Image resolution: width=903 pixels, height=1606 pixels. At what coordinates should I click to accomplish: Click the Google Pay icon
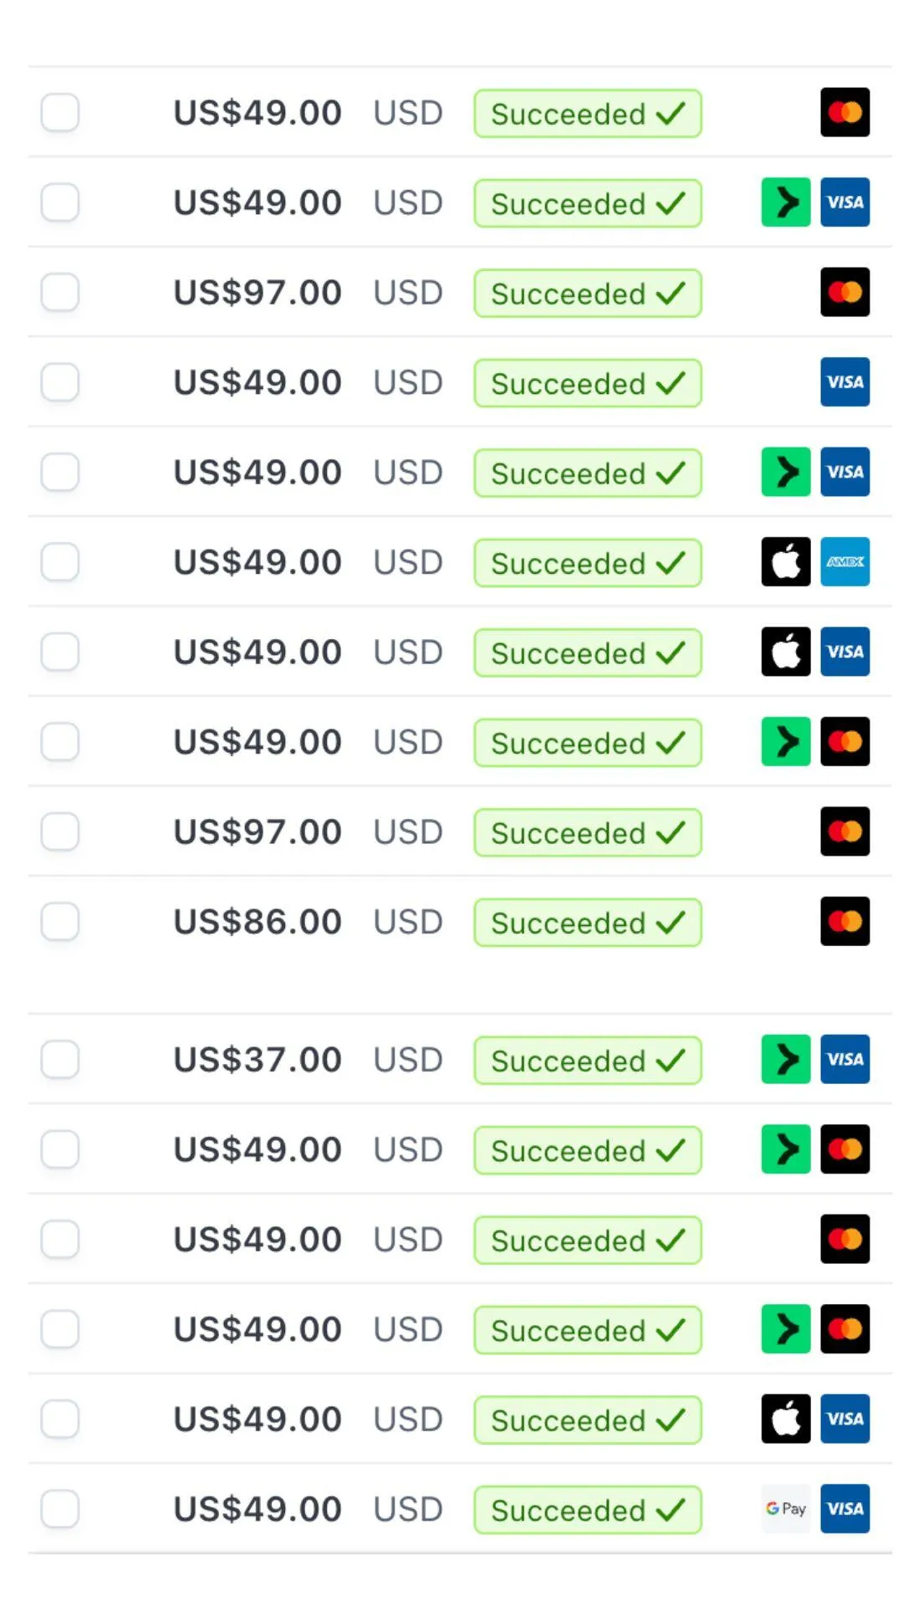(x=786, y=1509)
